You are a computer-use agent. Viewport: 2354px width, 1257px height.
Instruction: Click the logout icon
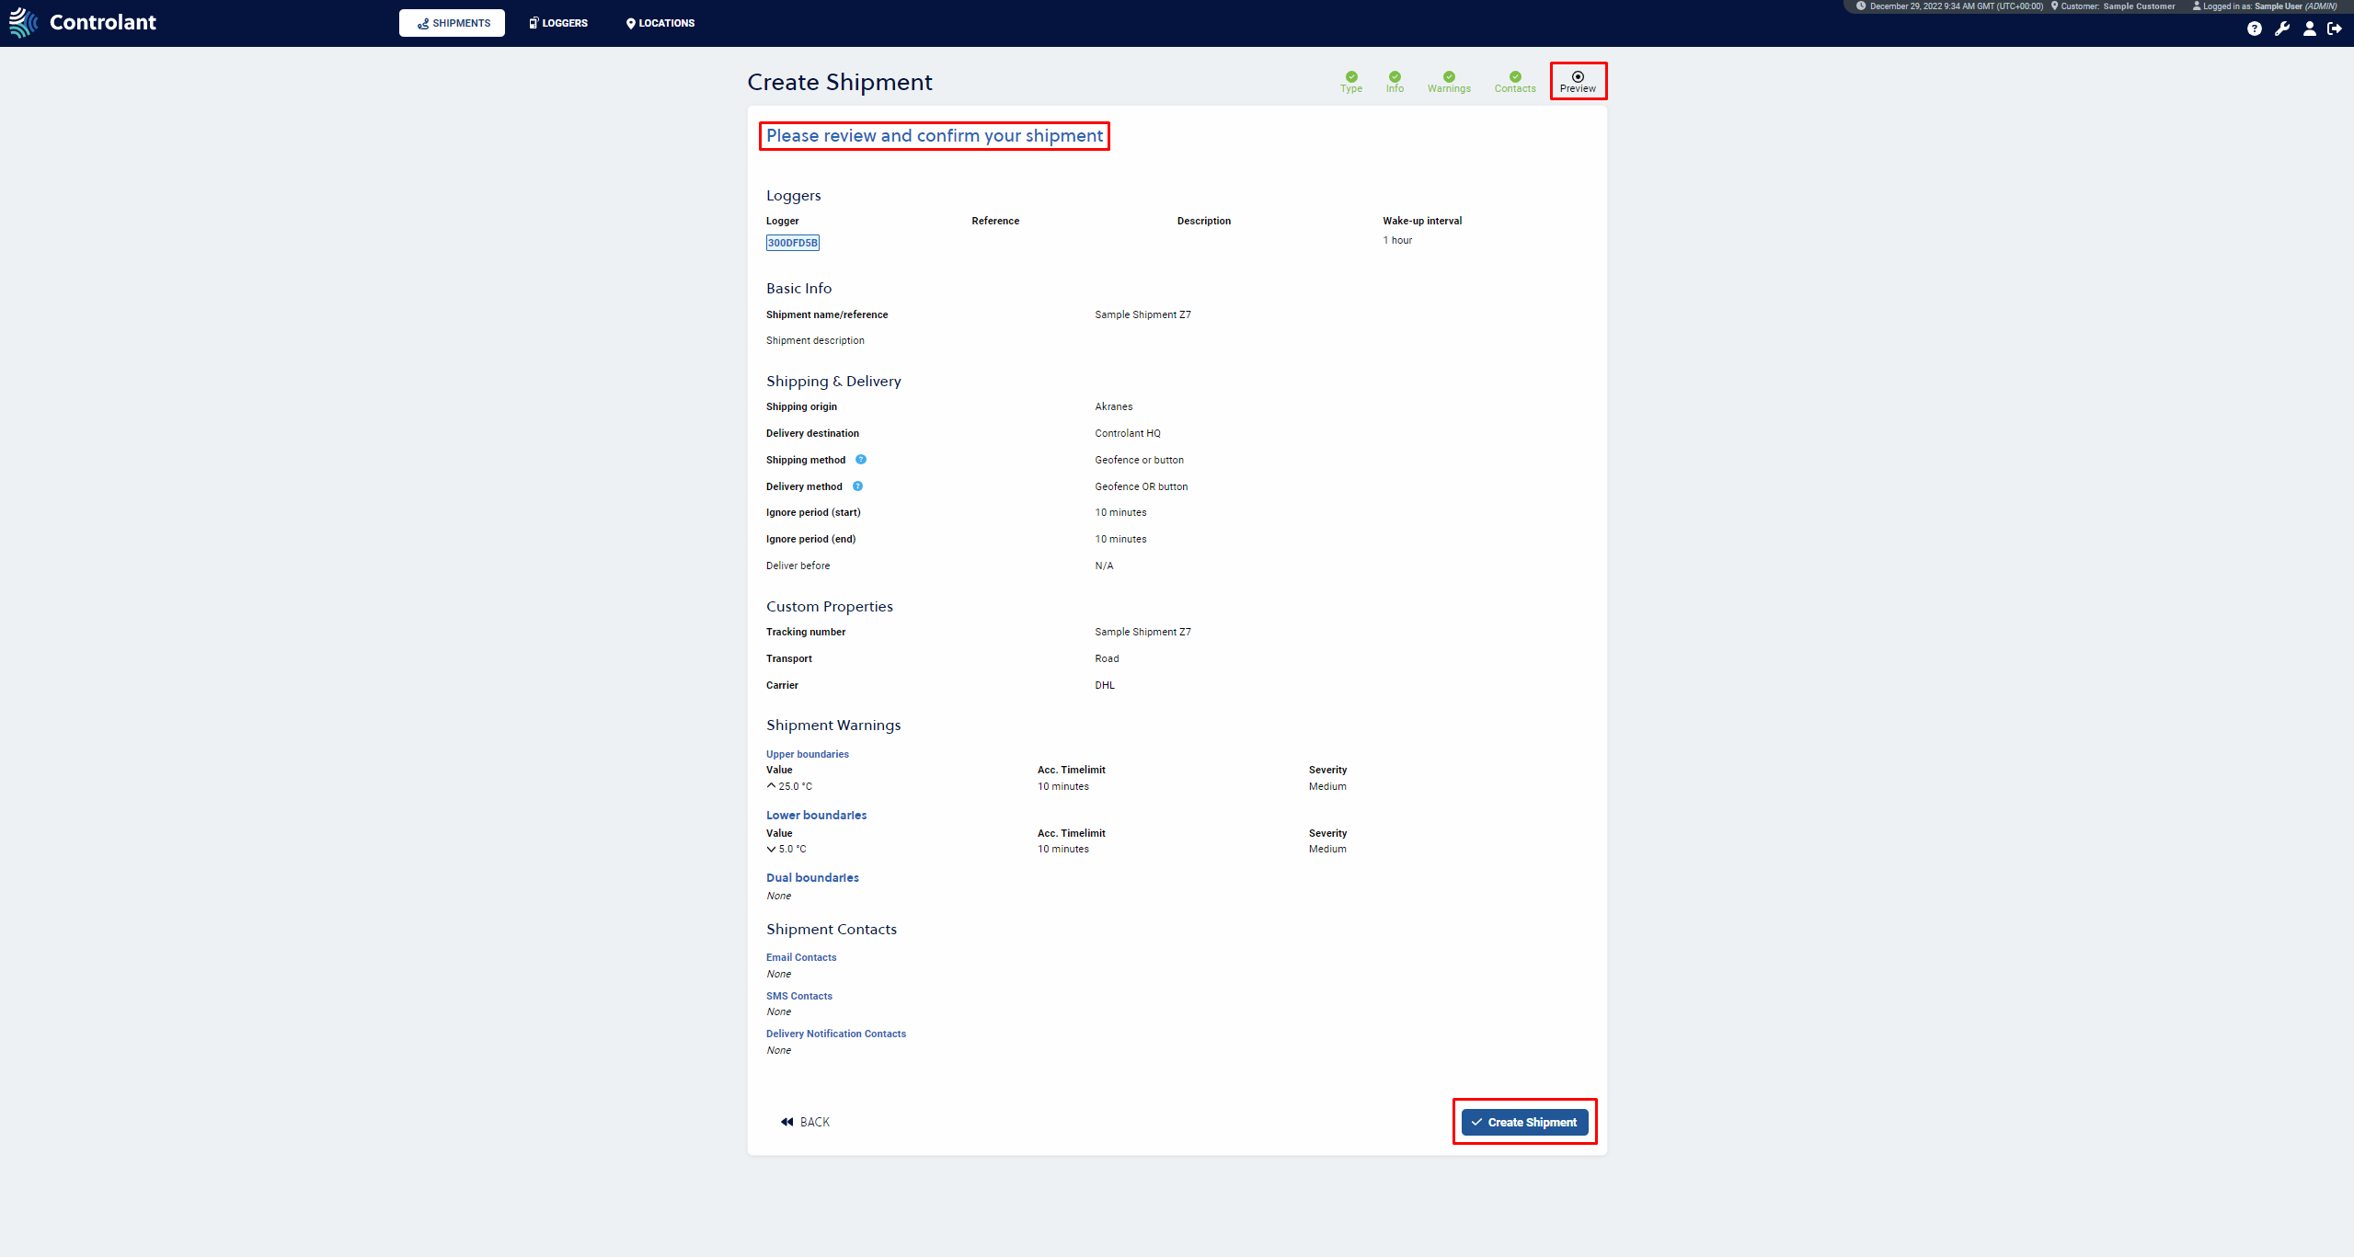[x=2335, y=29]
